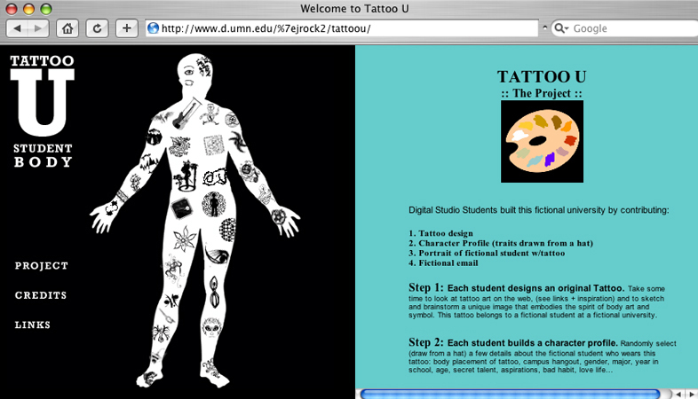The height and width of the screenshot is (399, 698).
Task: Open the LINKS section
Action: [x=33, y=325]
